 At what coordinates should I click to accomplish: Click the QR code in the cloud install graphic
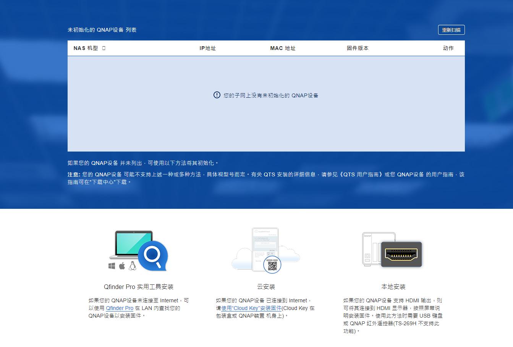tap(272, 265)
